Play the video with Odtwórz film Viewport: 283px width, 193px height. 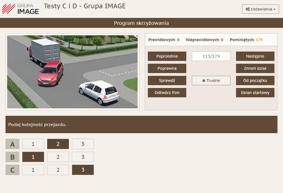pos(167,93)
